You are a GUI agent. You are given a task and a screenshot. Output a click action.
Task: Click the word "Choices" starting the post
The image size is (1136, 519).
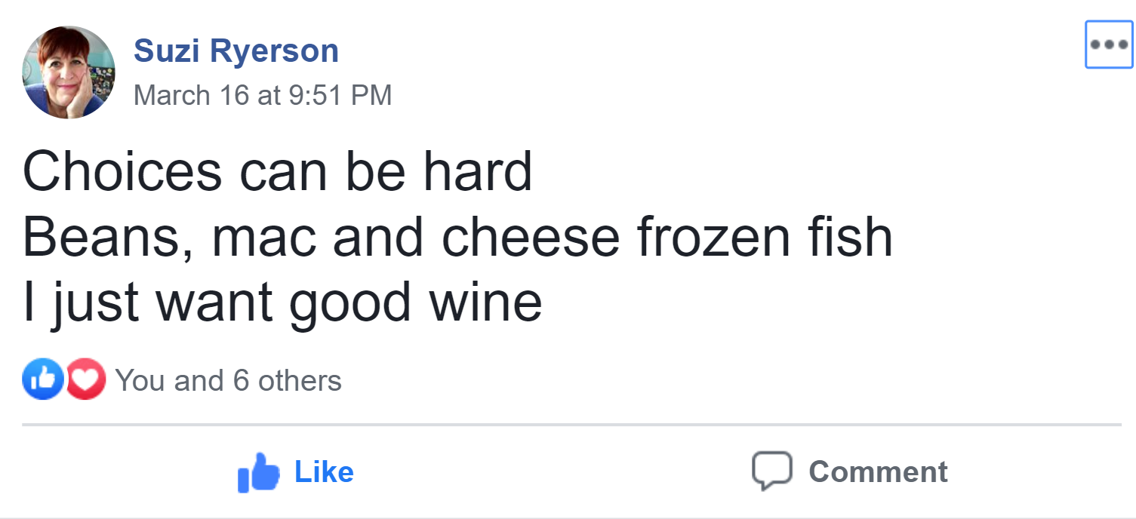click(x=122, y=172)
